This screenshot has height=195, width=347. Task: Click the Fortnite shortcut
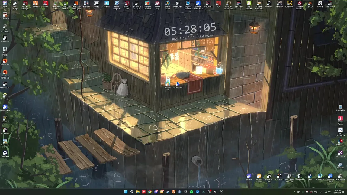coord(107,4)
